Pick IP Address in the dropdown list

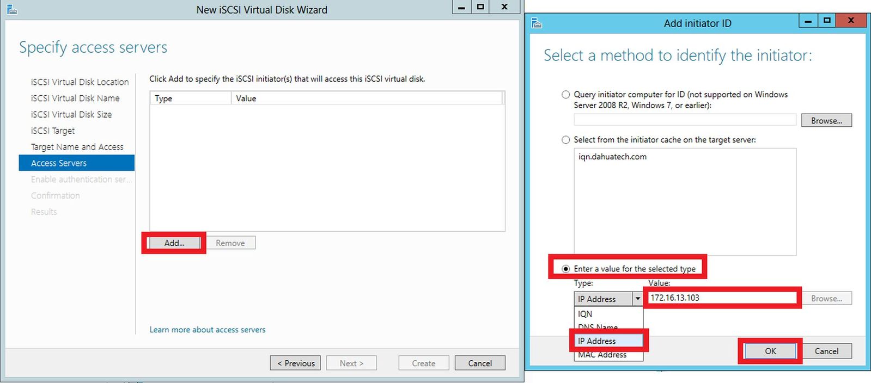point(597,341)
